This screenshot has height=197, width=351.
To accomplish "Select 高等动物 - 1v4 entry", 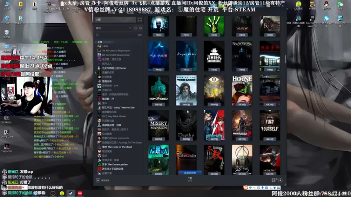I will pyautogui.click(x=110, y=85).
